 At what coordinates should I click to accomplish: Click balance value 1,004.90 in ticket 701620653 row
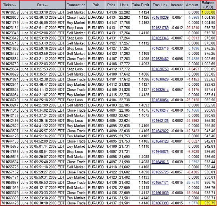pyautogui.click(x=208, y=18)
